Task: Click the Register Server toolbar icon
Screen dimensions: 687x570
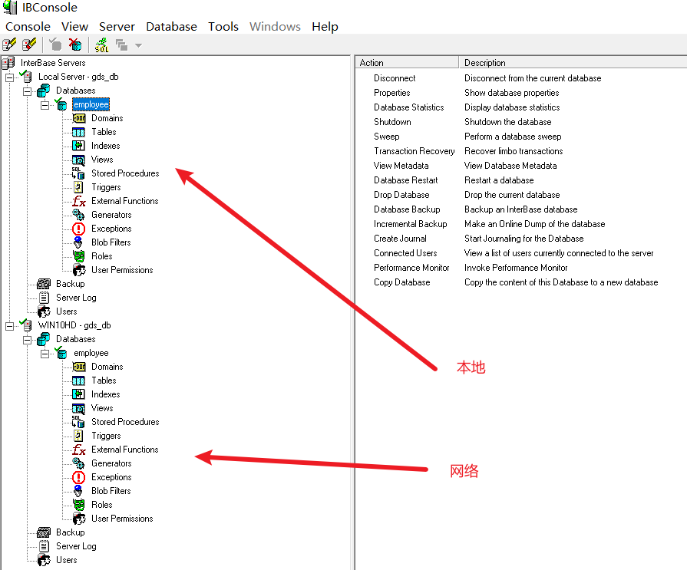Action: pos(9,44)
